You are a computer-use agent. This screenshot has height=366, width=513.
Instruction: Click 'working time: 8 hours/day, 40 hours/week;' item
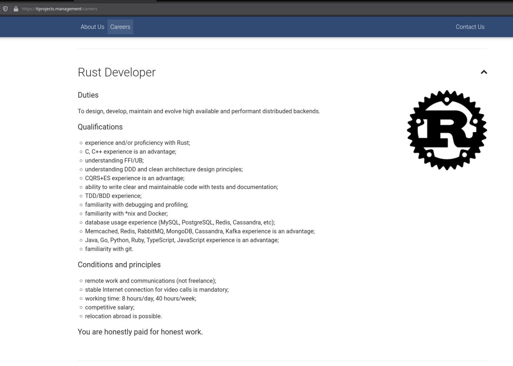[141, 298]
